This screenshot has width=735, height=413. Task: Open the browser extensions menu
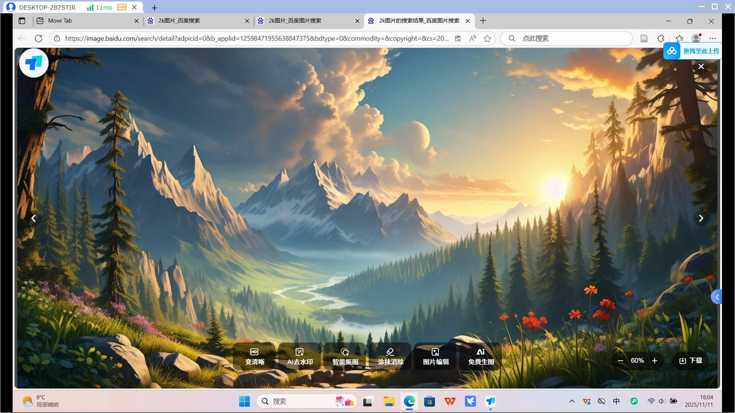click(x=661, y=38)
